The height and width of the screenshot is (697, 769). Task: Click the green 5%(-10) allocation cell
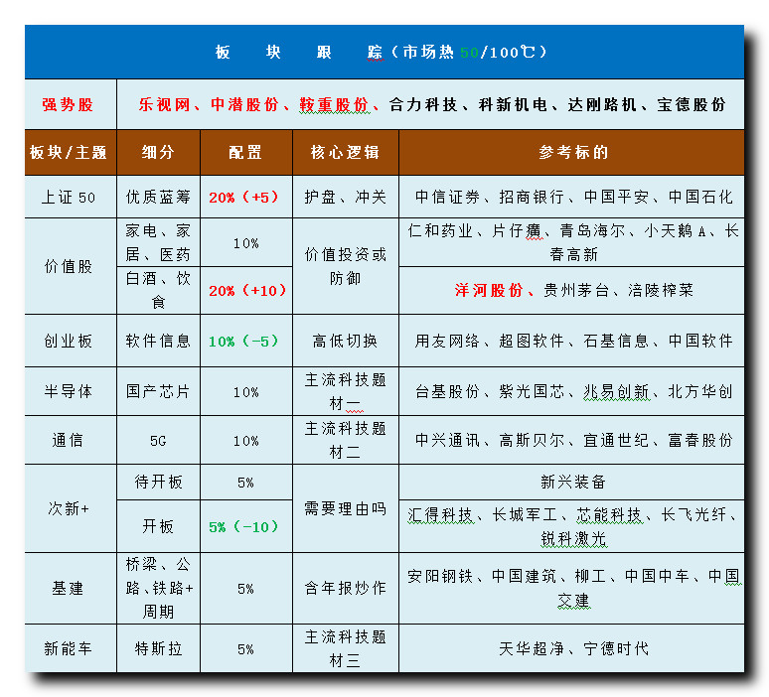(245, 526)
